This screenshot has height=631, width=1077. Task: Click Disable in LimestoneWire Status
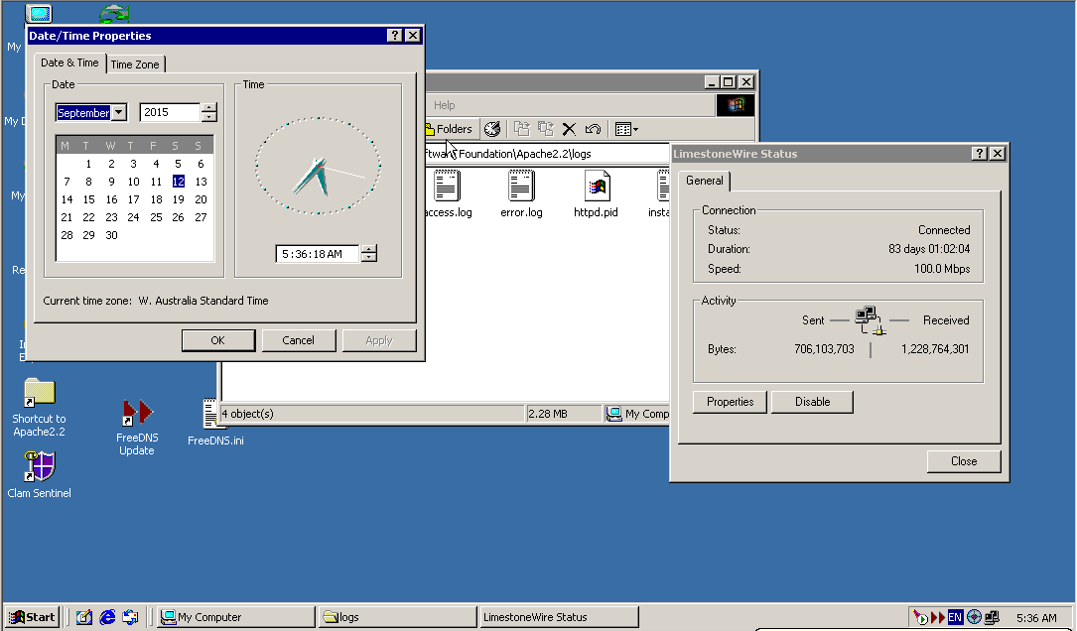(x=813, y=402)
